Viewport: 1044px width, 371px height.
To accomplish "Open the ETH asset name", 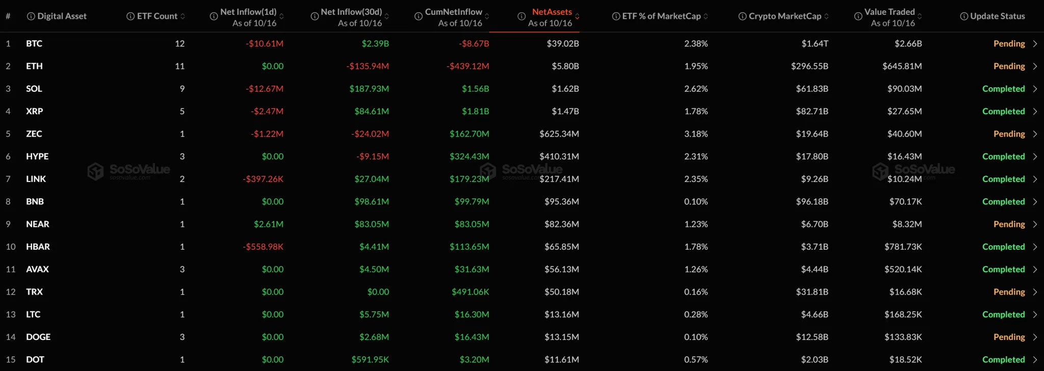I will [x=34, y=66].
